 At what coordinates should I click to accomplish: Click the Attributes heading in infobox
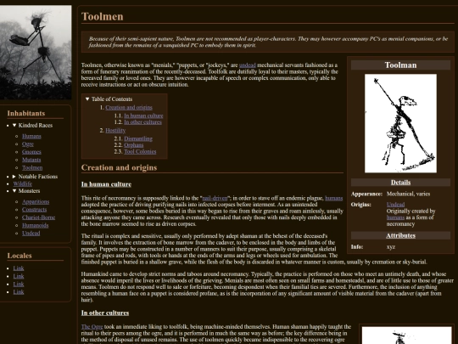pyautogui.click(x=400, y=236)
